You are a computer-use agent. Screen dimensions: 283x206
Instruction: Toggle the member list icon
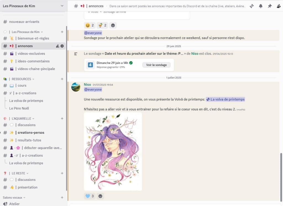point(279,6)
